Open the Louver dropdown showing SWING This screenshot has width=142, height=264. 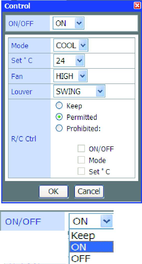79,92
